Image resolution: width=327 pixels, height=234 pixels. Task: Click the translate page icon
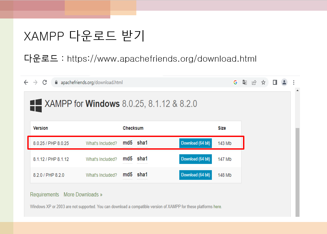245,82
